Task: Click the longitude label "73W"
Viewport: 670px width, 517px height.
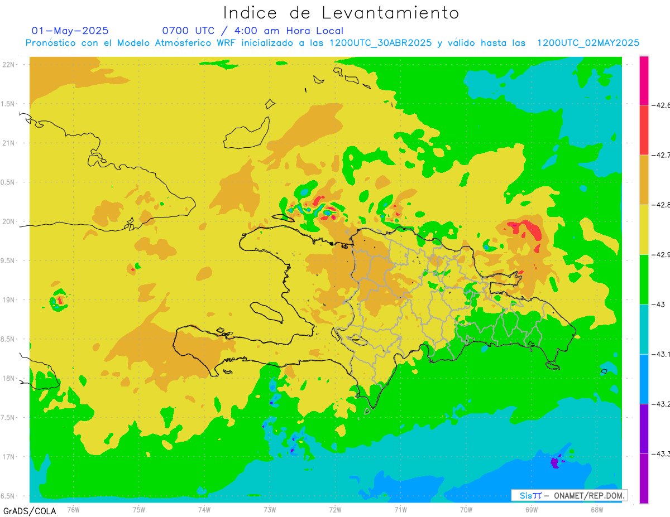Action: point(270,510)
